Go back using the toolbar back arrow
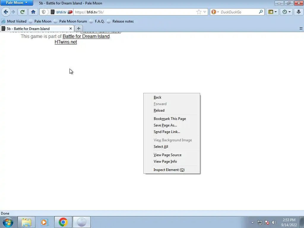 6,12
